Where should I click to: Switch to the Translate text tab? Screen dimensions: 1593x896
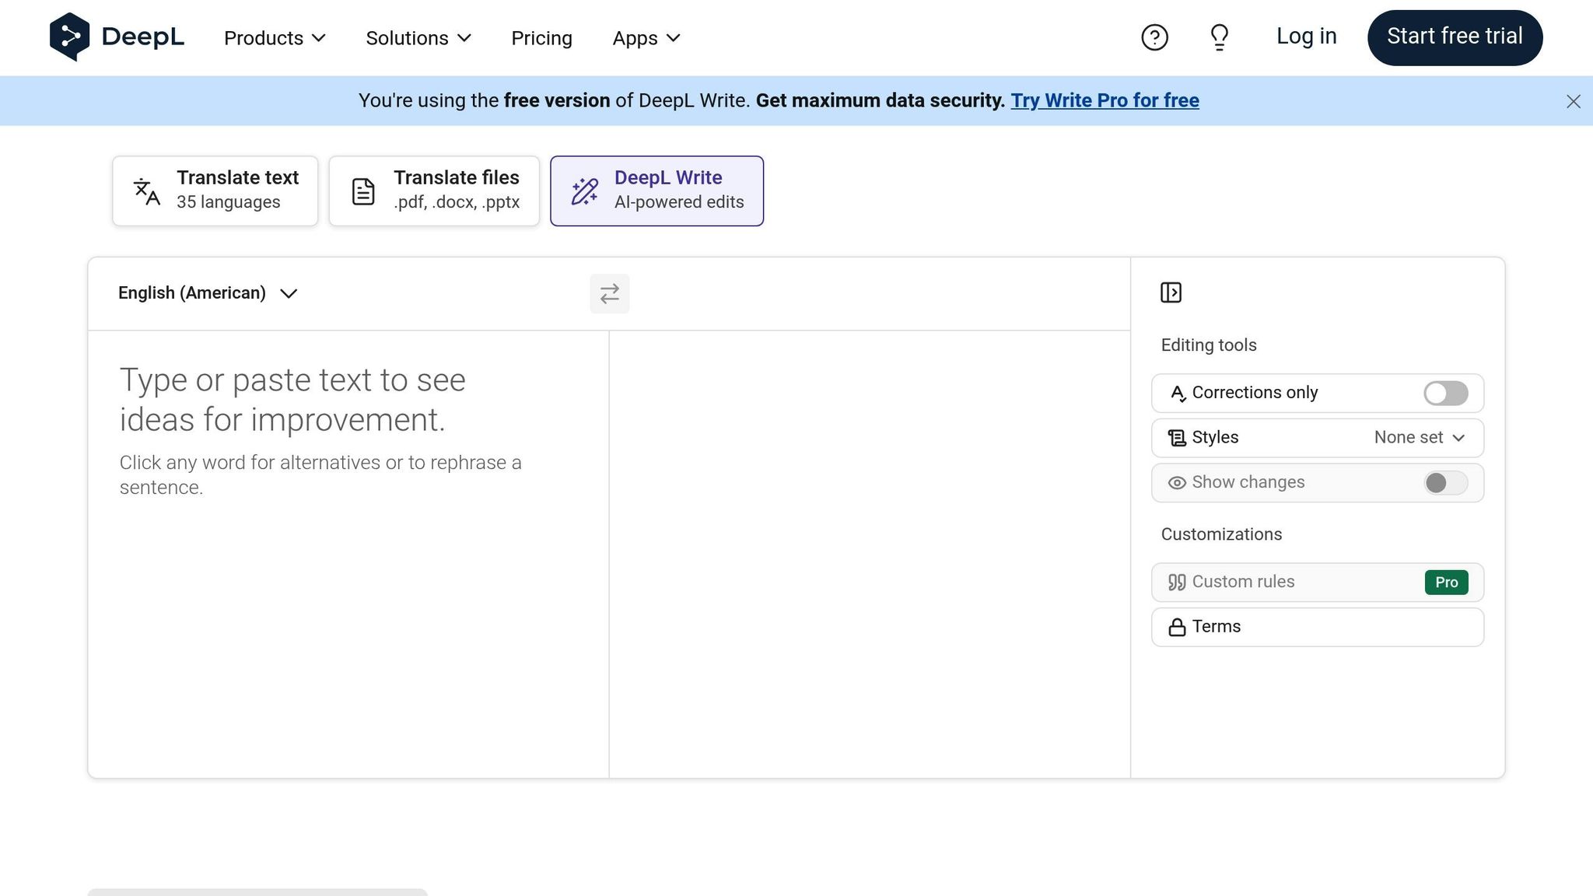point(215,191)
